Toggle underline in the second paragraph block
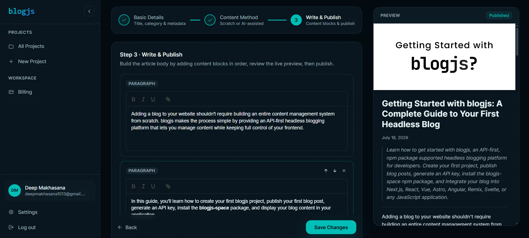Image resolution: width=529 pixels, height=238 pixels. (153, 186)
